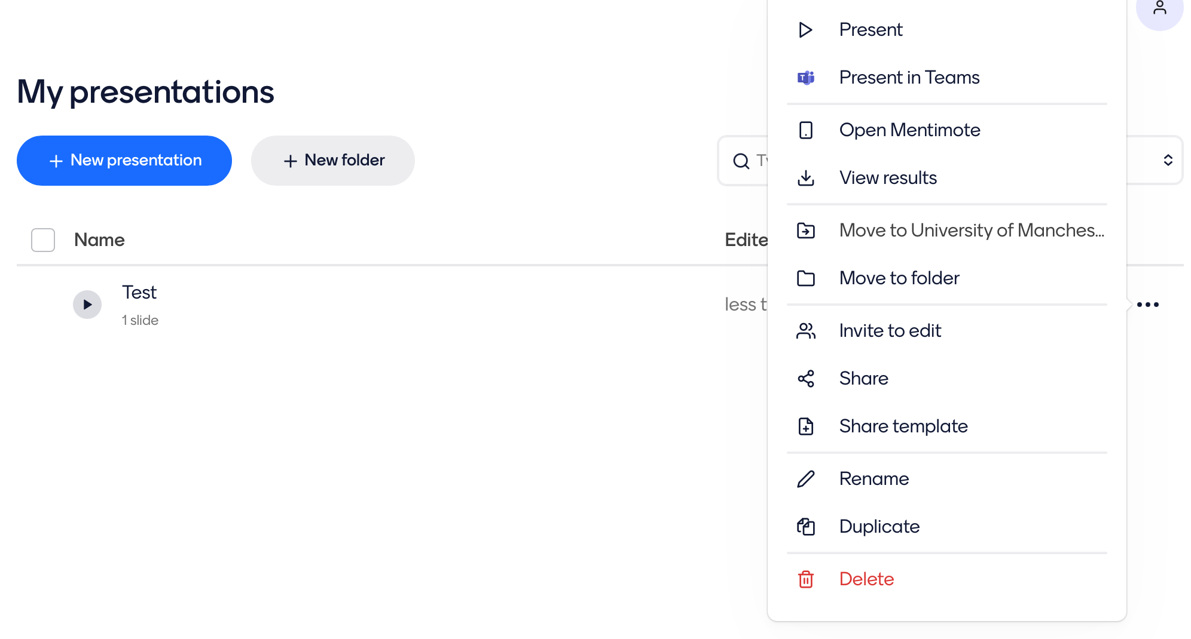Play the Test presentation preview button
Screen dimensions: 1191x639
click(x=87, y=305)
